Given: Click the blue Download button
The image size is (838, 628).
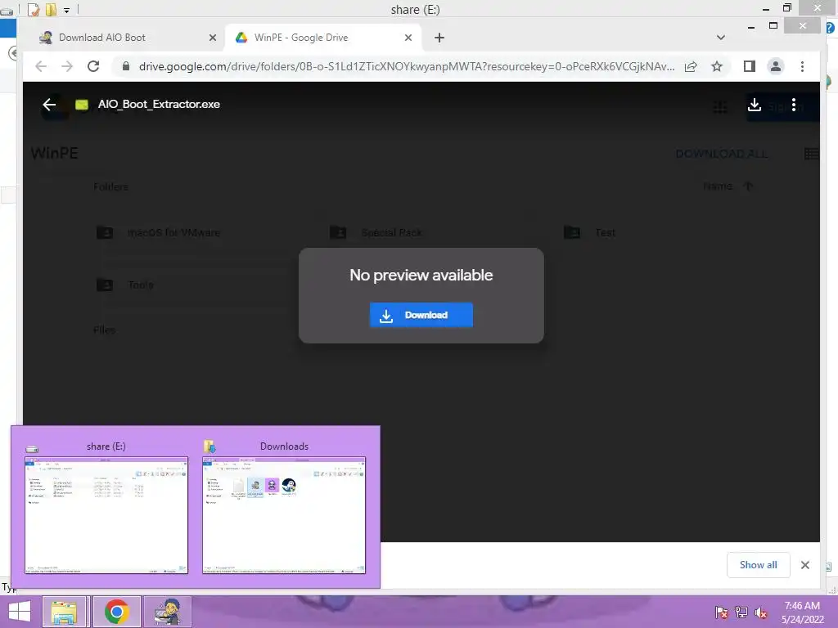Looking at the screenshot, I should click(x=421, y=315).
